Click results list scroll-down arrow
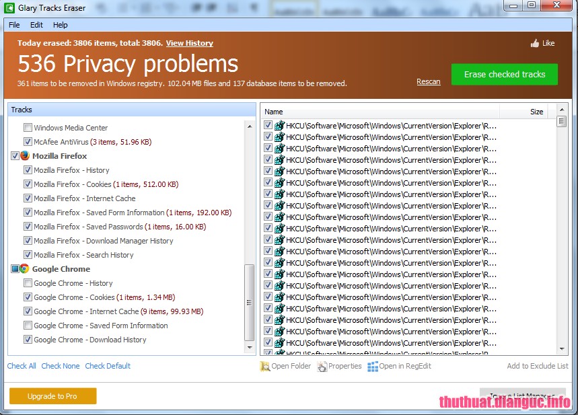Image resolution: width=578 pixels, height=415 pixels. tap(562, 348)
